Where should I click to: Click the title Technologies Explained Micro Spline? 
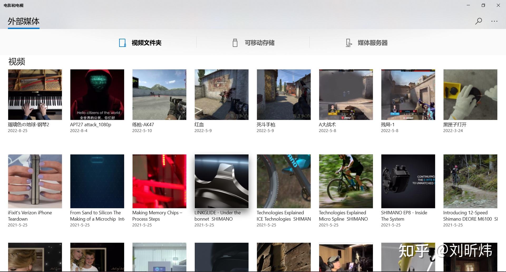point(343,216)
